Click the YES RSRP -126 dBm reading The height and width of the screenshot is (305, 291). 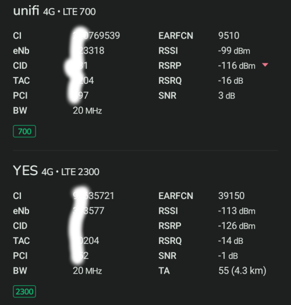tap(236, 226)
